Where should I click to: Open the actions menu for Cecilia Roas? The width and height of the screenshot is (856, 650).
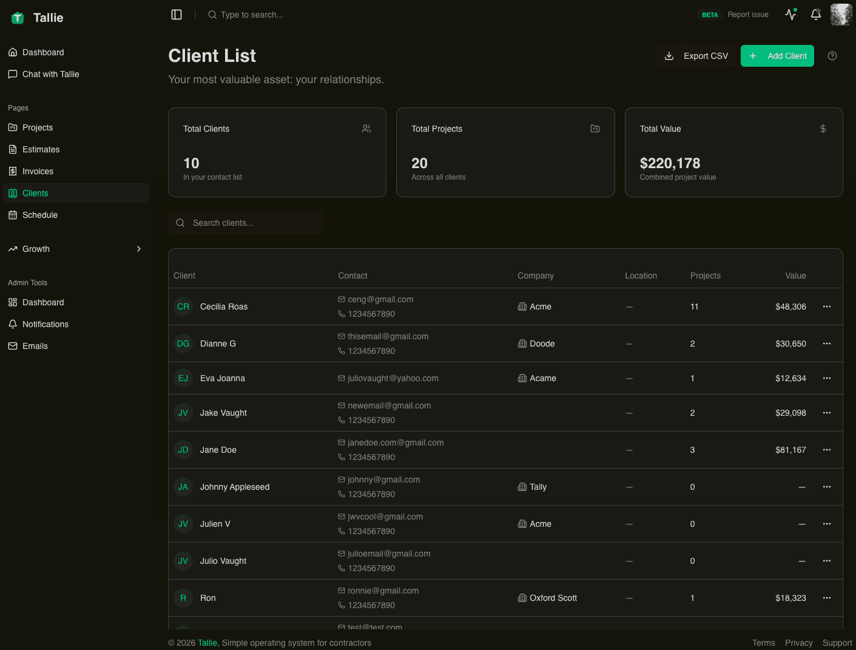pos(826,306)
